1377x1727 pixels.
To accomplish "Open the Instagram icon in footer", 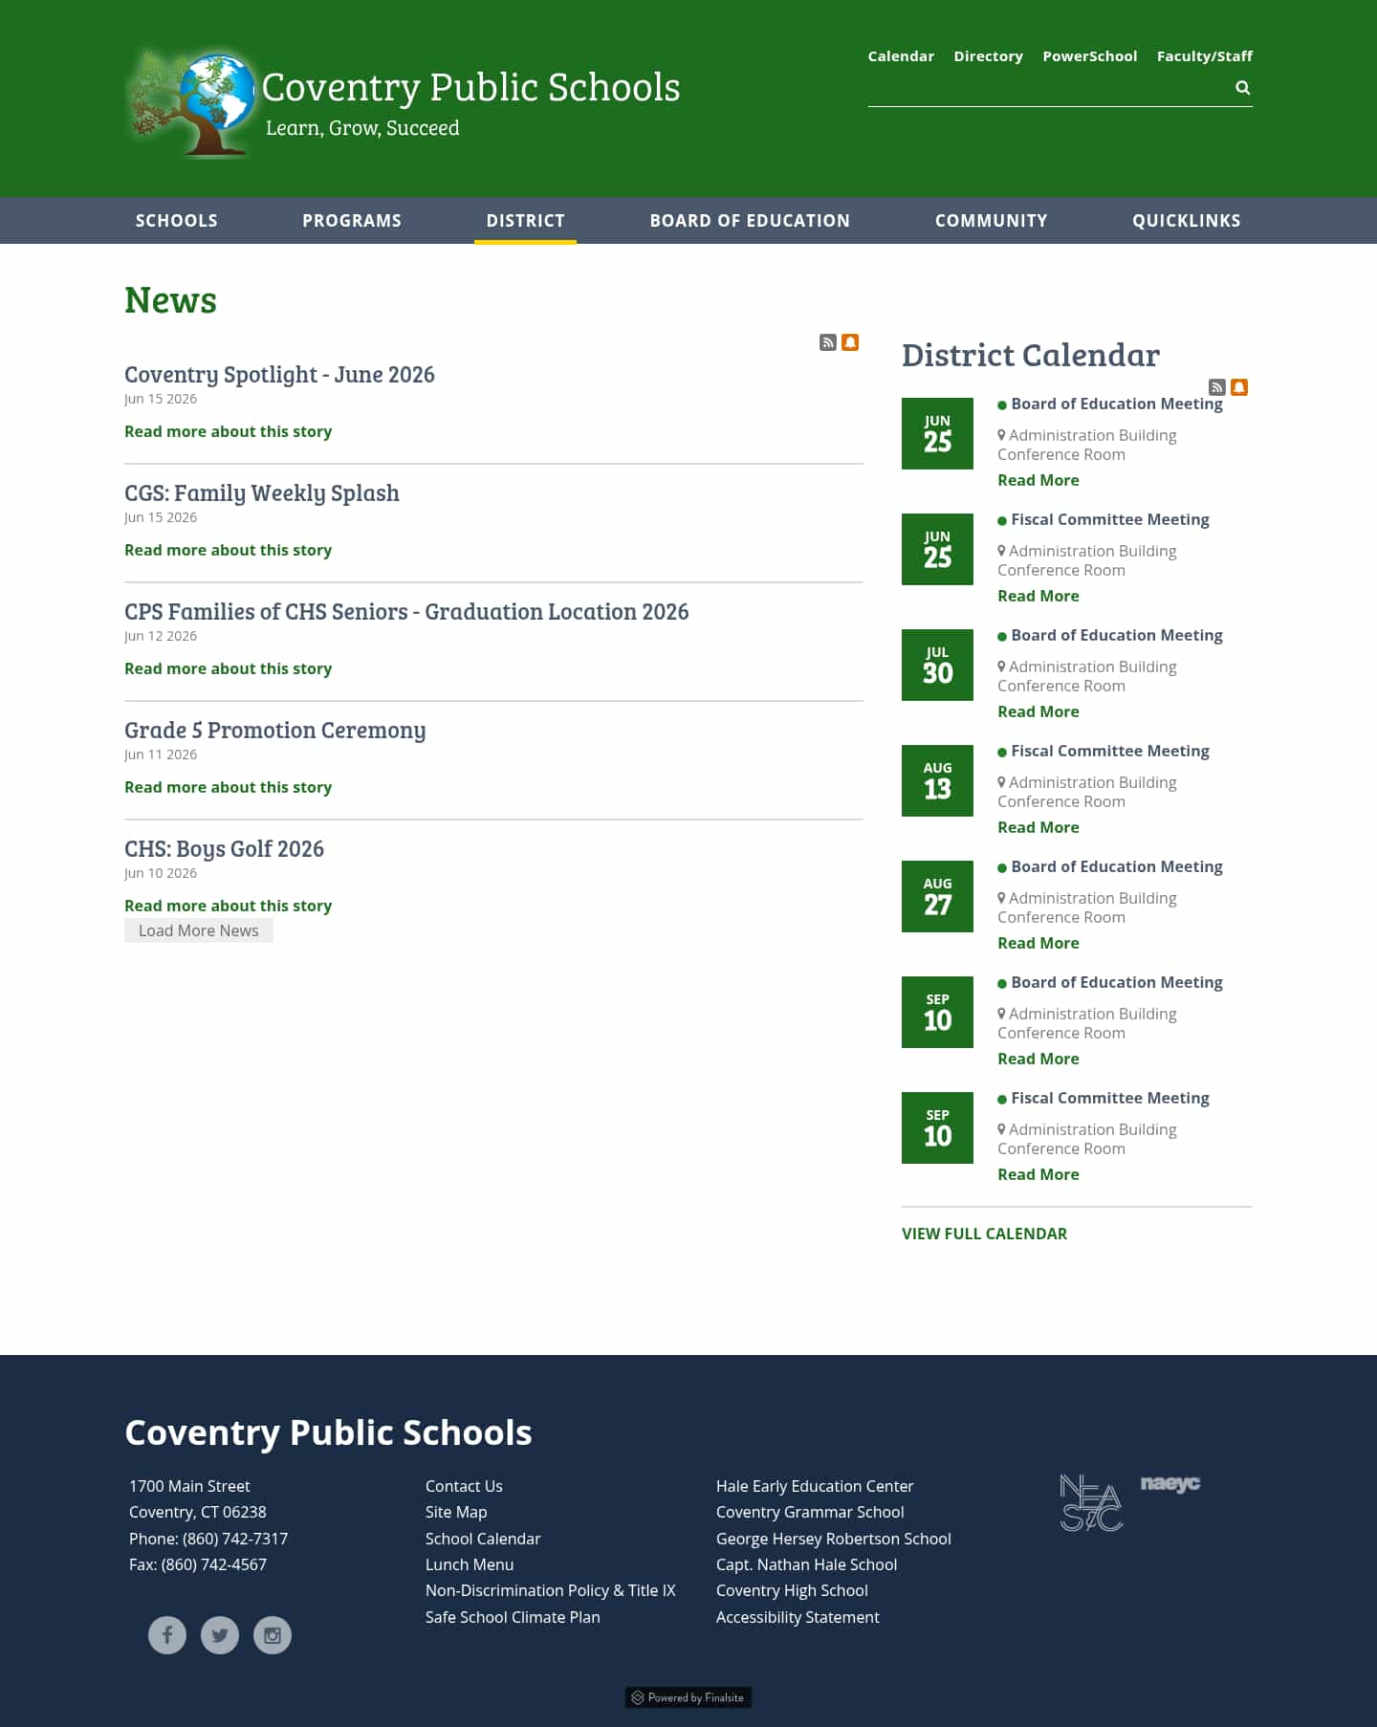I will 273,1635.
